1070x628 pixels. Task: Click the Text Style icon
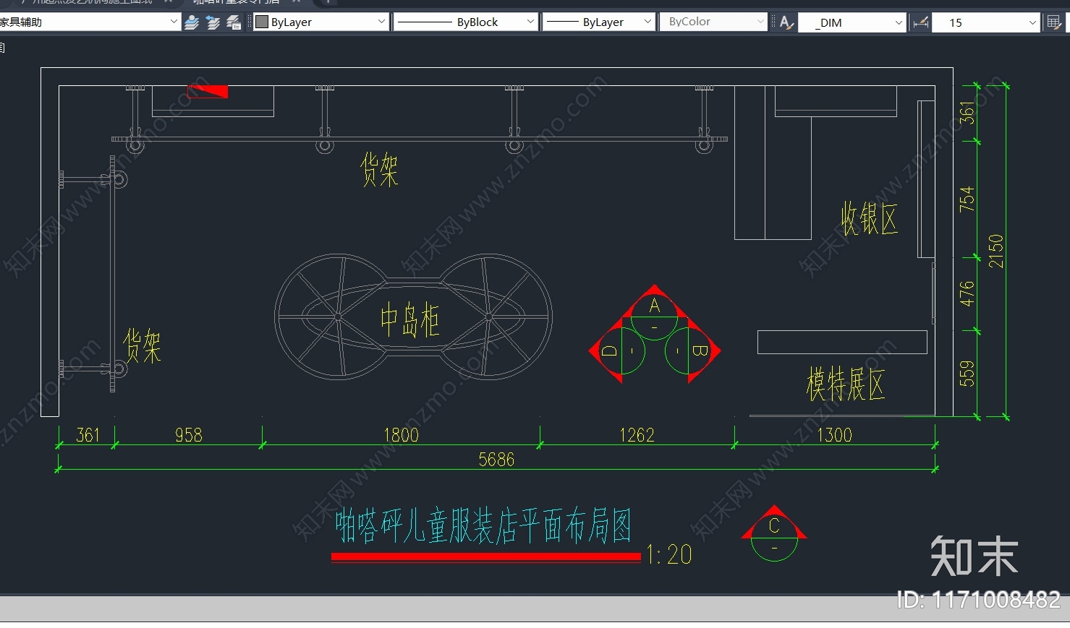pyautogui.click(x=786, y=23)
